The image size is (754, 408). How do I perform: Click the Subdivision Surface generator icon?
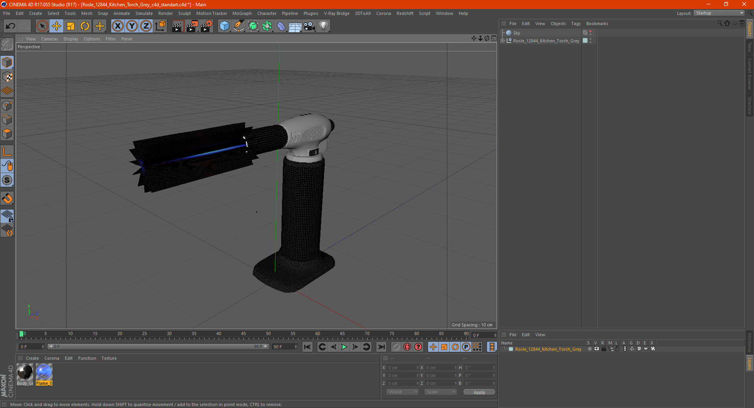[x=253, y=26]
